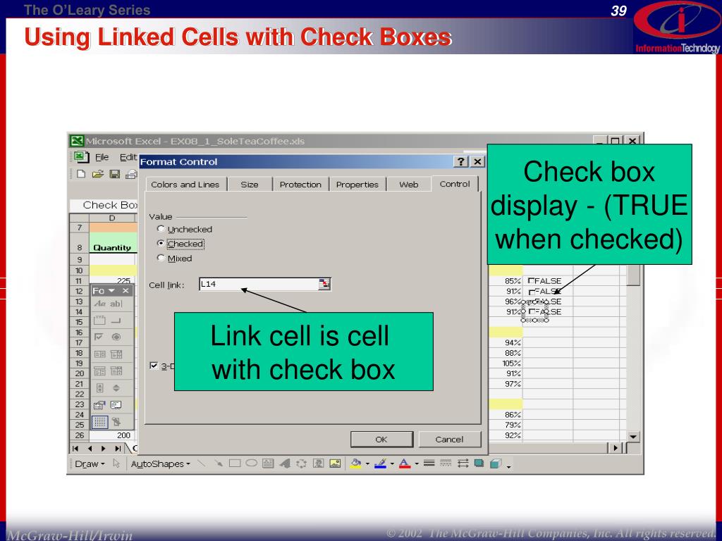
Task: Click the Format Control help question-mark button
Action: click(461, 161)
